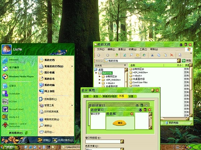The height and width of the screenshot is (150, 201).
Task: Click \Alien\PHOTOS taskbar button
Action: [x=71, y=147]
